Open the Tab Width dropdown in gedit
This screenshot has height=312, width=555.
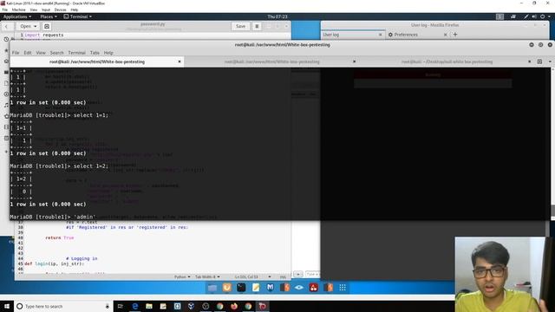pos(208,276)
